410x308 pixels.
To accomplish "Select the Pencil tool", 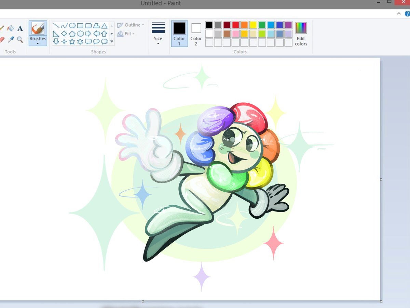I will click(2, 28).
